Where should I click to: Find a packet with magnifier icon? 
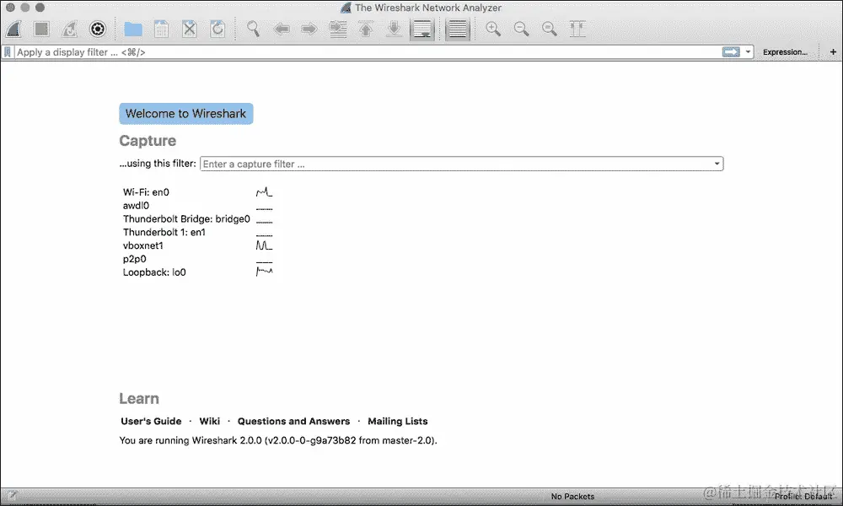(x=253, y=29)
